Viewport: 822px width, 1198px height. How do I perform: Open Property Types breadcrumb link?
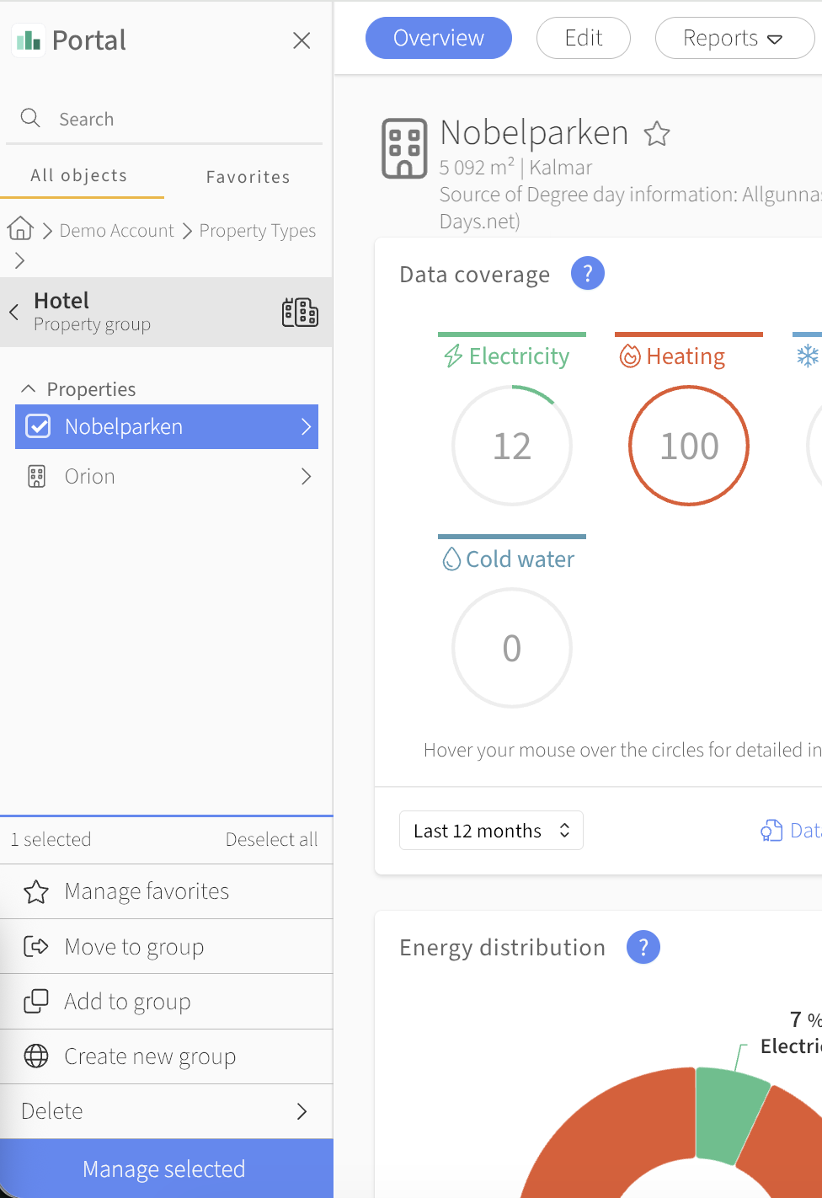[x=258, y=230]
